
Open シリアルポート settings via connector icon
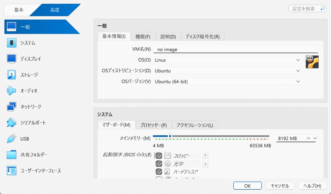(12, 122)
